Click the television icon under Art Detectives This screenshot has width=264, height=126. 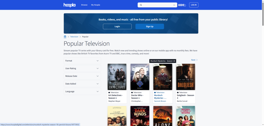pos(109,93)
